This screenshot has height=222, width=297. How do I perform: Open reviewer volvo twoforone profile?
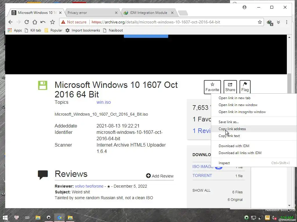[x=89, y=186]
